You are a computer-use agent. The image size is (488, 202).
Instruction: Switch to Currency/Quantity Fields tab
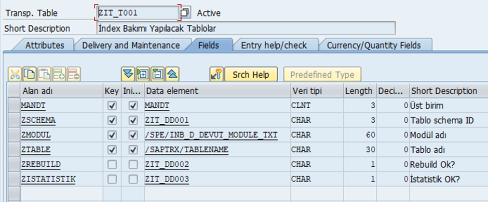point(373,45)
